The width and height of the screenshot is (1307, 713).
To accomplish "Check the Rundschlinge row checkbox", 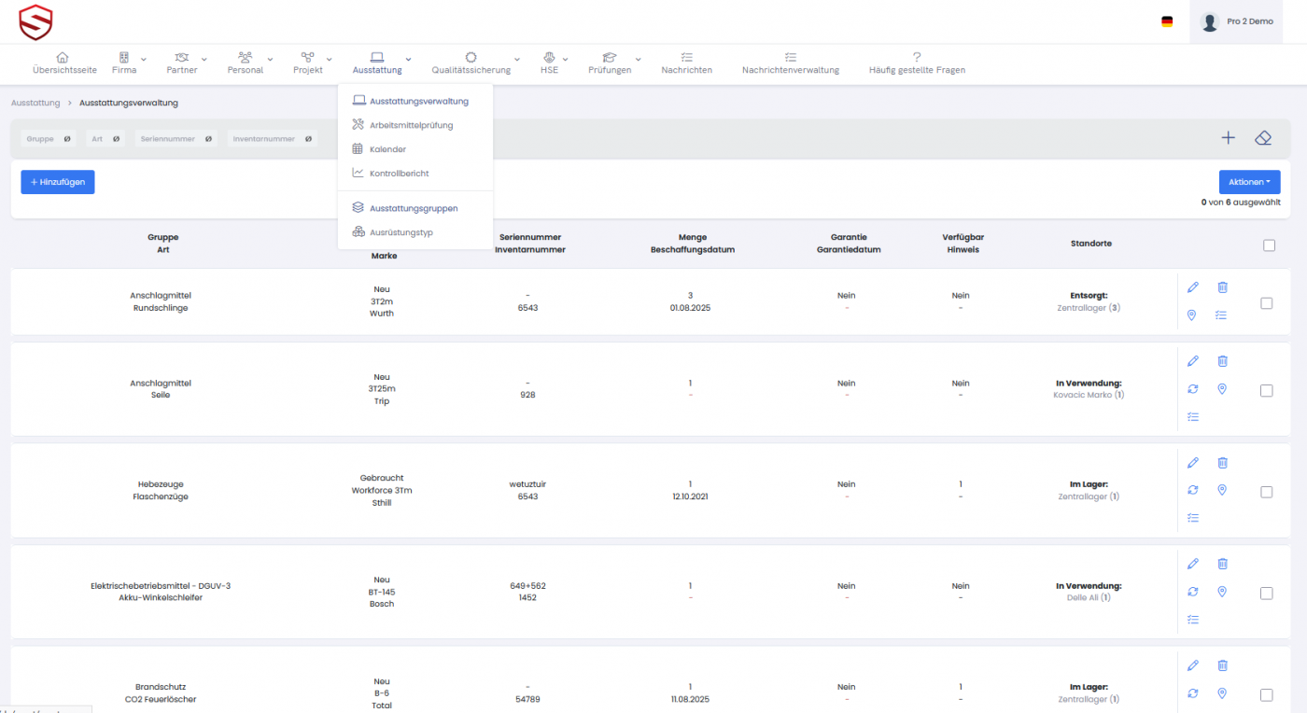I will pos(1266,303).
